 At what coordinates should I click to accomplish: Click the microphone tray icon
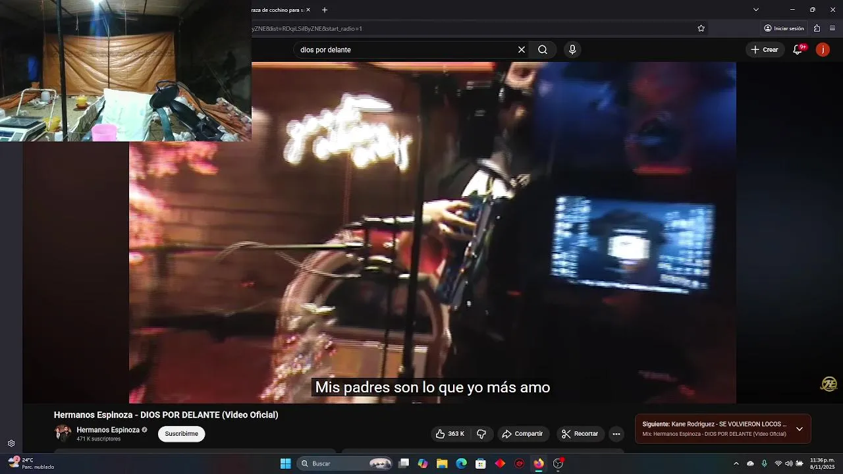(764, 463)
